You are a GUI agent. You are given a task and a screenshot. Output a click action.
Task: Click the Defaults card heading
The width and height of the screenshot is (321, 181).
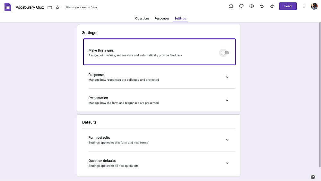pyautogui.click(x=89, y=122)
